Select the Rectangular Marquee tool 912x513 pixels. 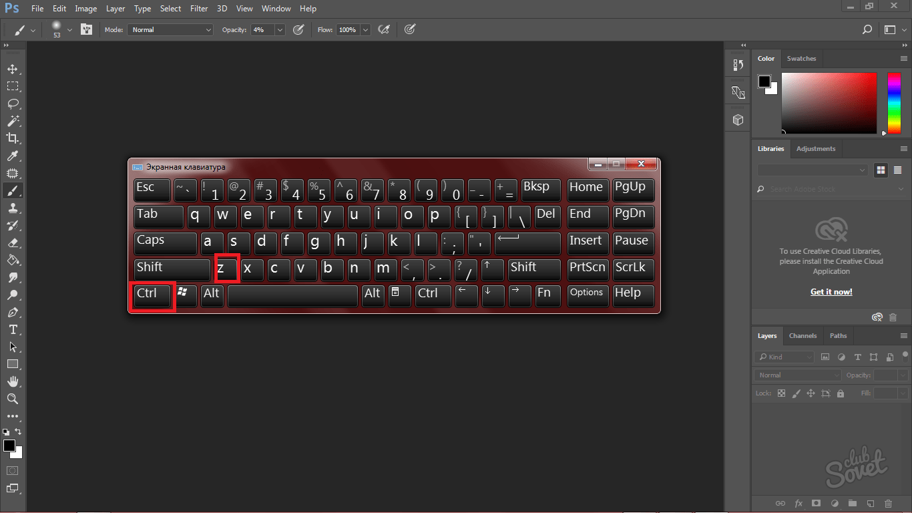click(13, 86)
